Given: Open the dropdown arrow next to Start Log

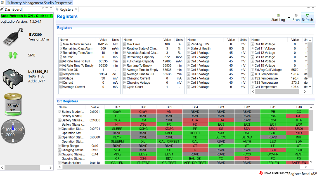Looking at the screenshot, I should pos(289,18).
